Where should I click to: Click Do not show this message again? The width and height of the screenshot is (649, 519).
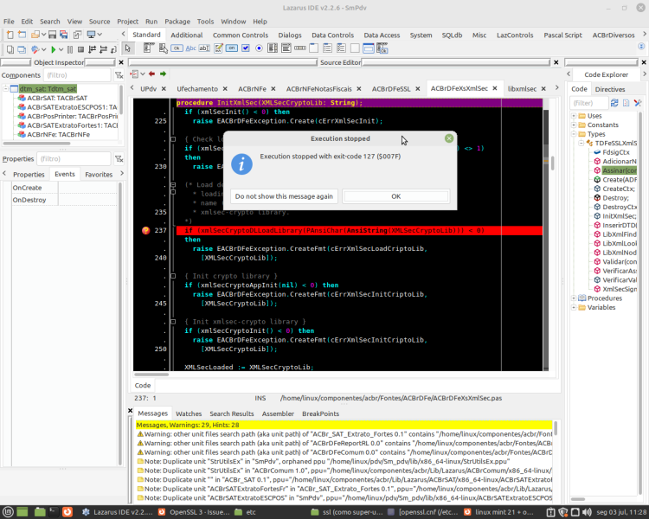coord(284,196)
